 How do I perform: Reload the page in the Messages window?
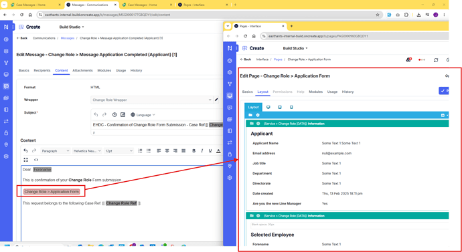[x=21, y=15]
